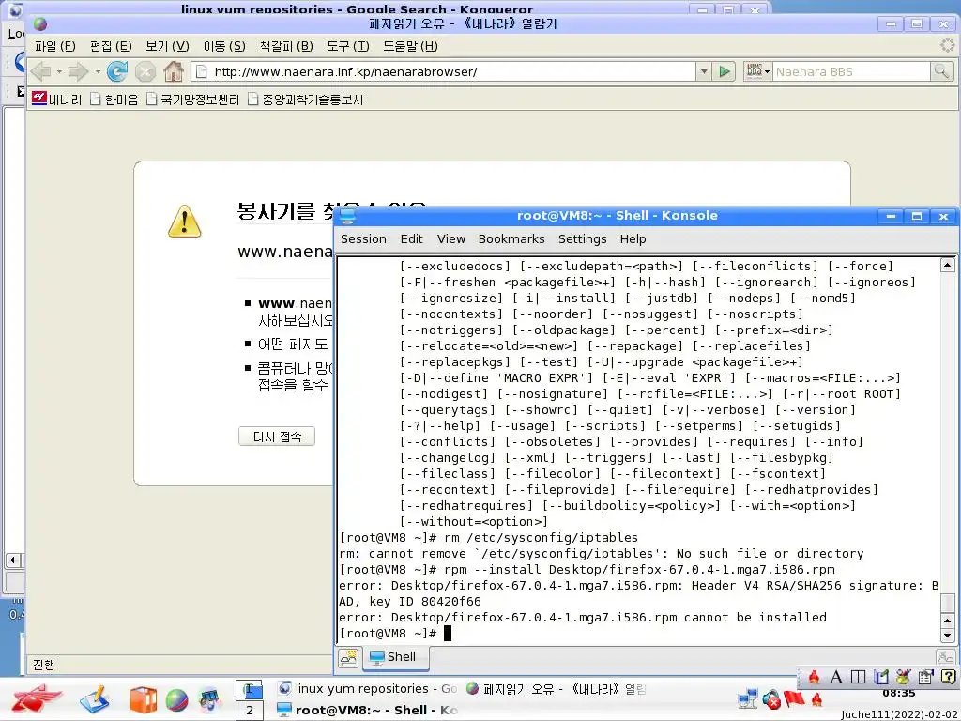Click the Konsole terminal icon in title bar

tap(347, 216)
